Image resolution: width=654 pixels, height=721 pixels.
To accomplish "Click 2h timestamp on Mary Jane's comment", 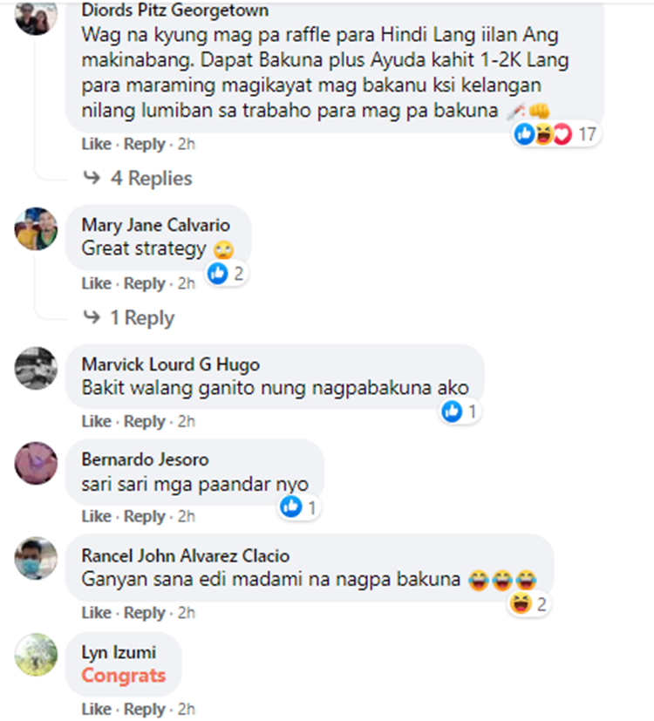I will point(187,283).
